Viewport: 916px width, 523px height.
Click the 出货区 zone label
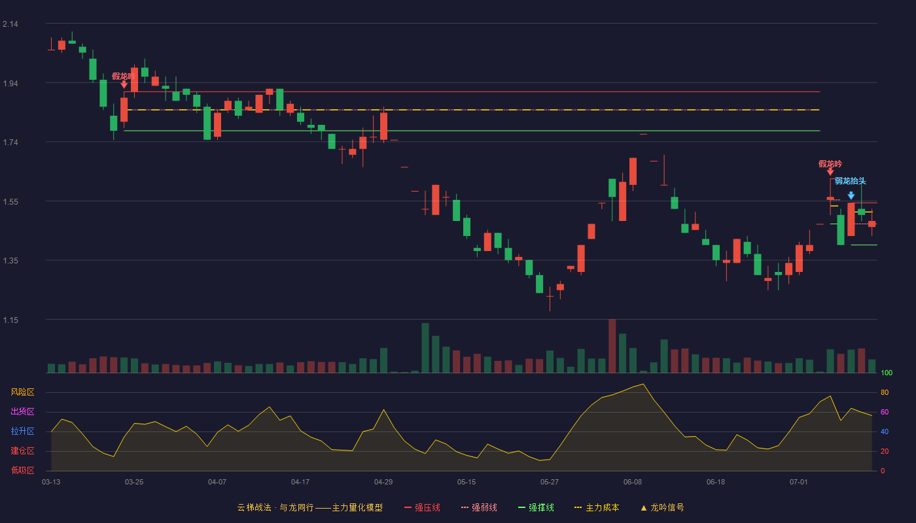click(x=22, y=412)
